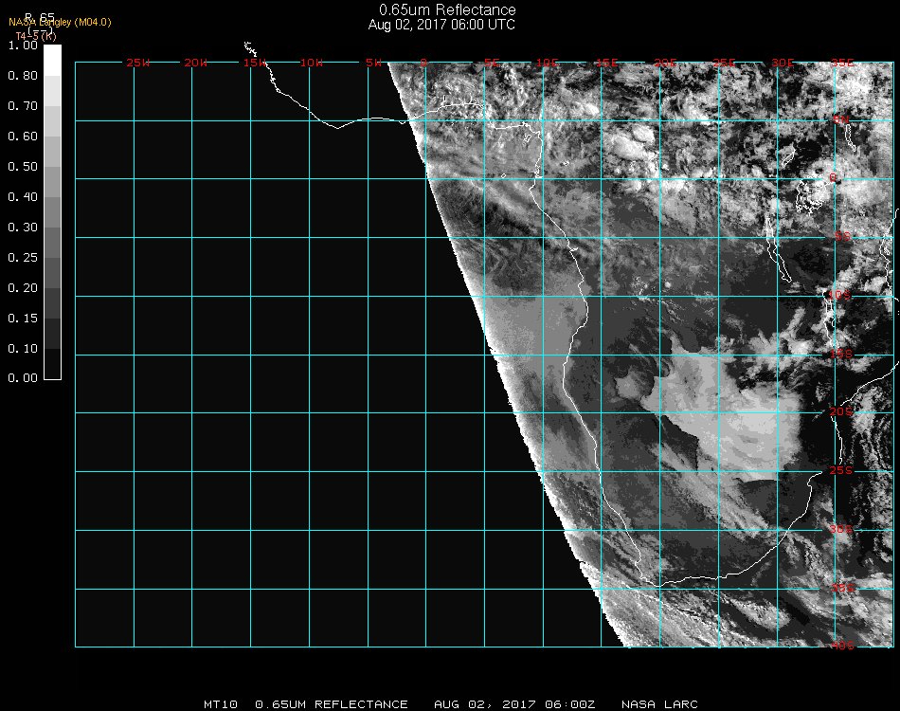The height and width of the screenshot is (711, 900).
Task: Click the 0.30 colorbar scale value
Action: [23, 228]
